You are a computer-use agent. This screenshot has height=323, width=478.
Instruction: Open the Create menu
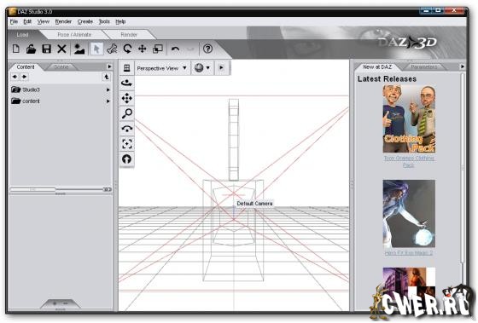[x=85, y=21]
